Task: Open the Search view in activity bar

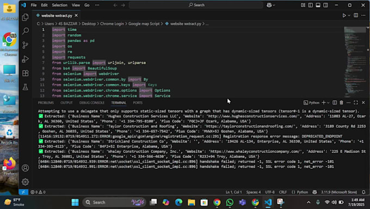Action: (25, 30)
